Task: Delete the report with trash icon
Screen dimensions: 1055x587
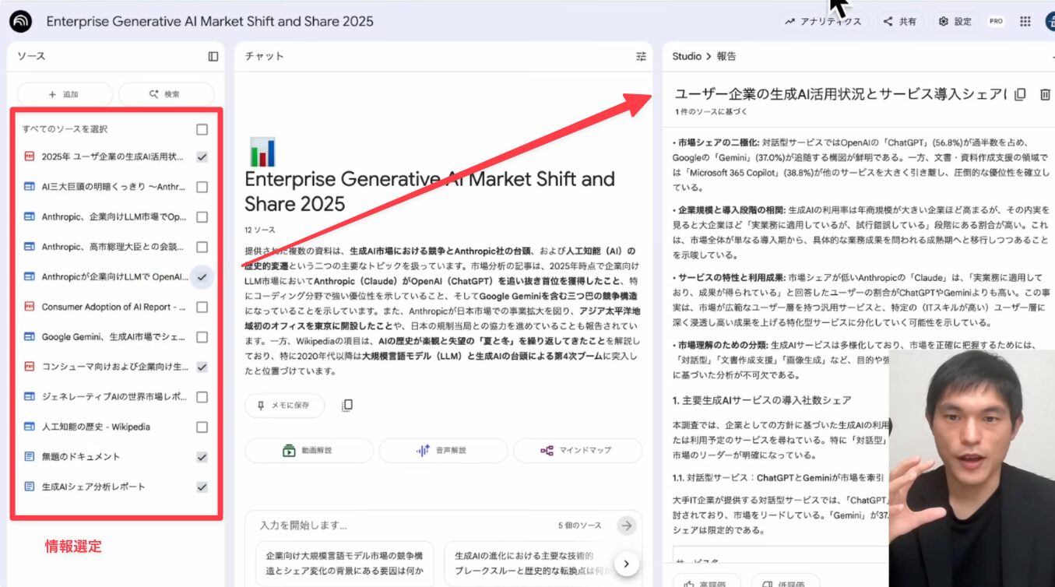Action: pyautogui.click(x=1045, y=94)
